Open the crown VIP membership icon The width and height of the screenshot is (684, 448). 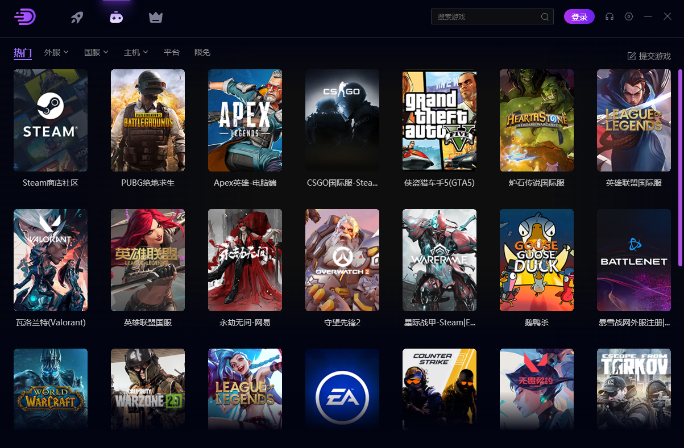[x=155, y=18]
